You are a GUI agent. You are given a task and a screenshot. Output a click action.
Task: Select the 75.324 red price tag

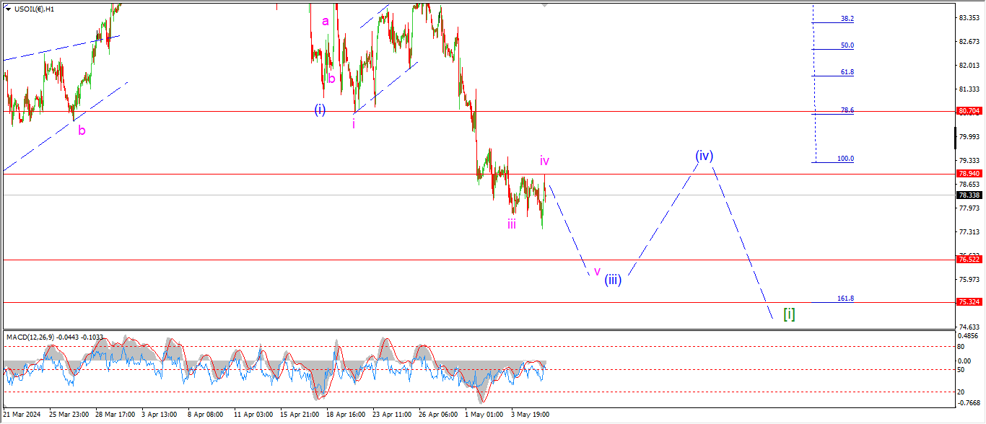point(968,302)
